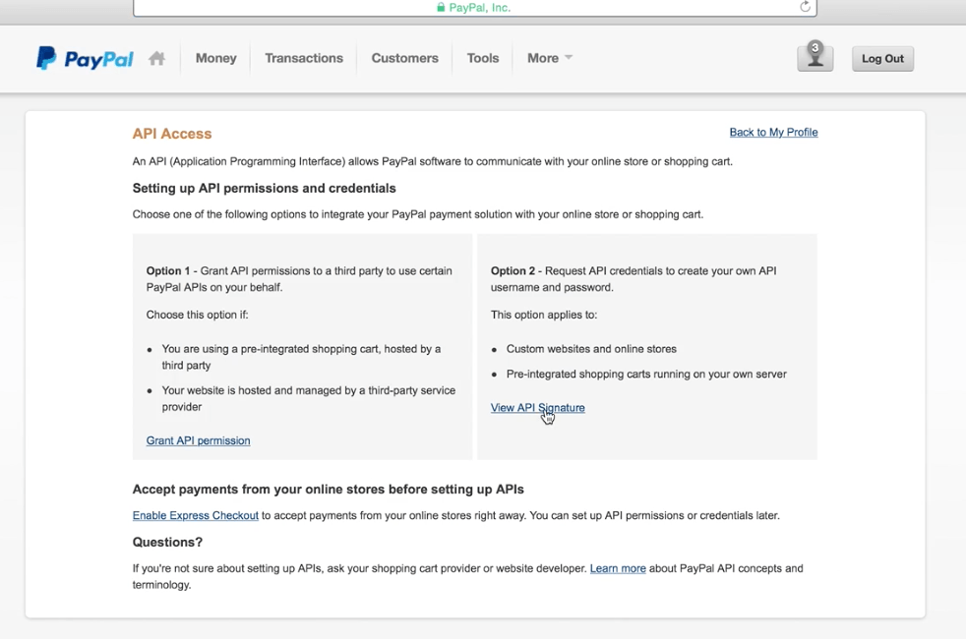Open the Money menu

point(215,58)
